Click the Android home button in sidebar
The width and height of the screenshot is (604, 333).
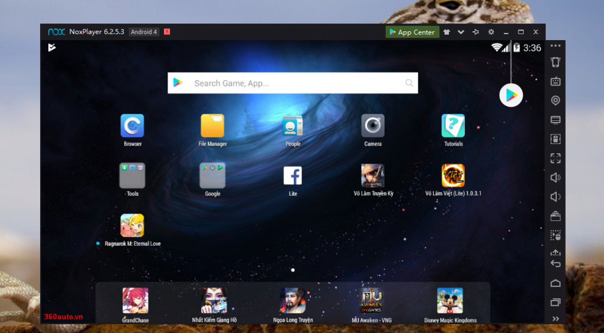coord(556,283)
